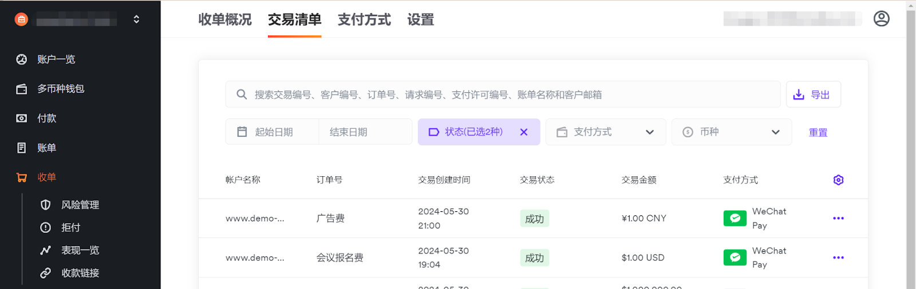Switch to the 设置 tab
This screenshot has height=289, width=916.
coord(420,20)
